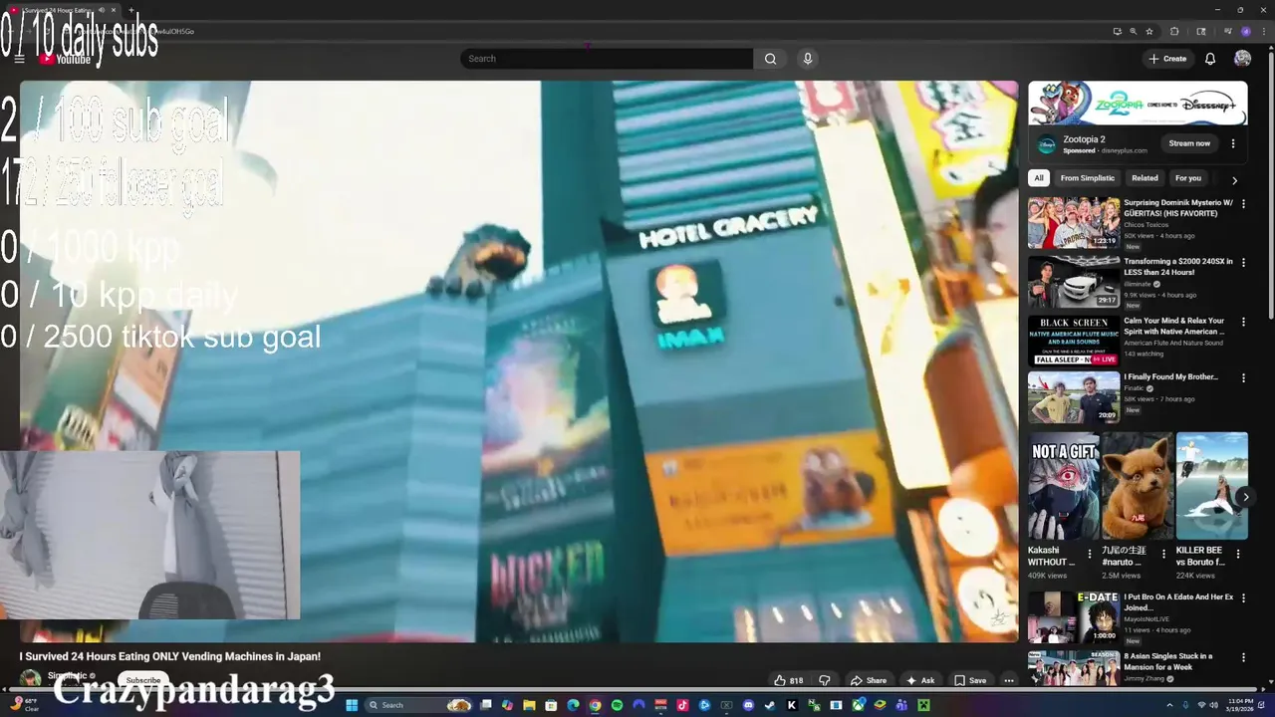Screen dimensions: 1275x717
Task: Dislike the video
Action: tap(824, 680)
